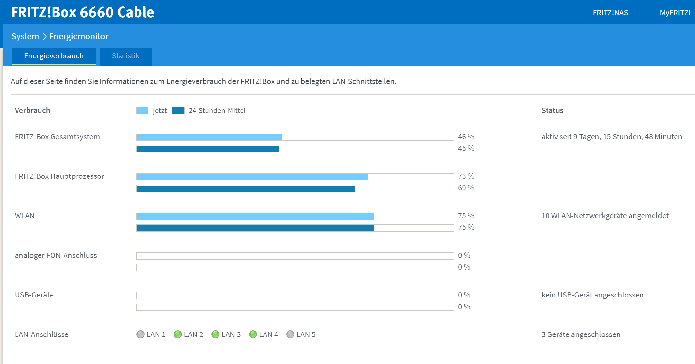Open the FRITZ!NAS link
This screenshot has width=695, height=364.
click(610, 13)
